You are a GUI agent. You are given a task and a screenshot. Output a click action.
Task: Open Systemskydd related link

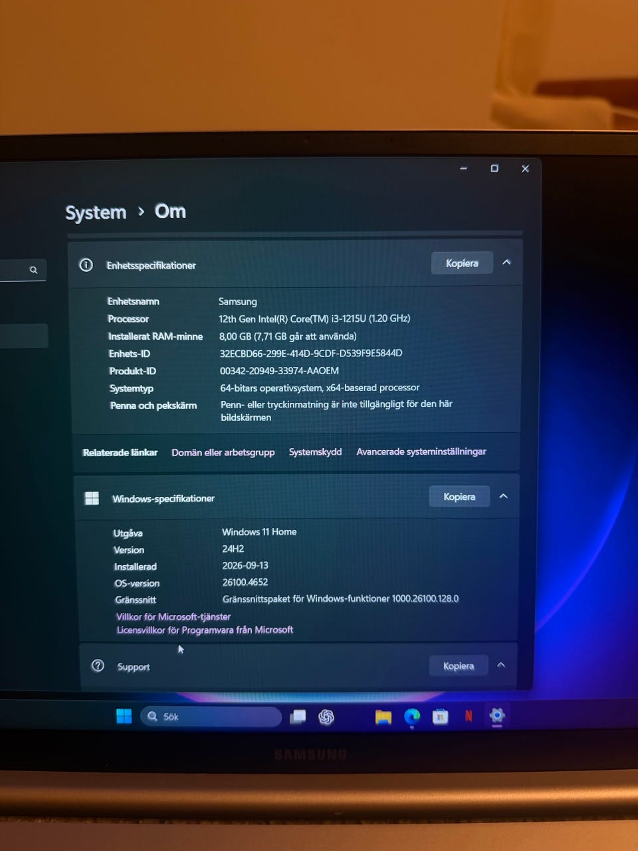click(x=316, y=452)
